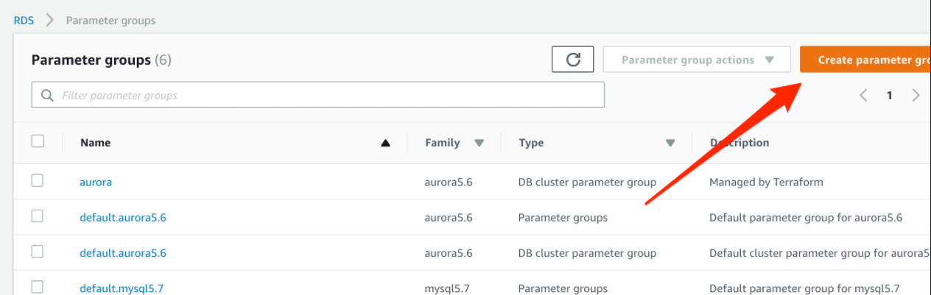
Task: Sort by Name using the ascending arrow
Action: coord(385,143)
